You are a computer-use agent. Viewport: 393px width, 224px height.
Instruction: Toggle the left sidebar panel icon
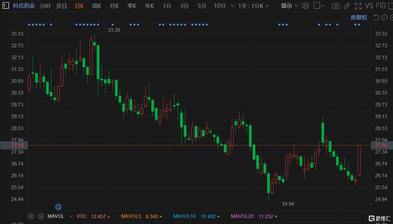click(x=5, y=5)
